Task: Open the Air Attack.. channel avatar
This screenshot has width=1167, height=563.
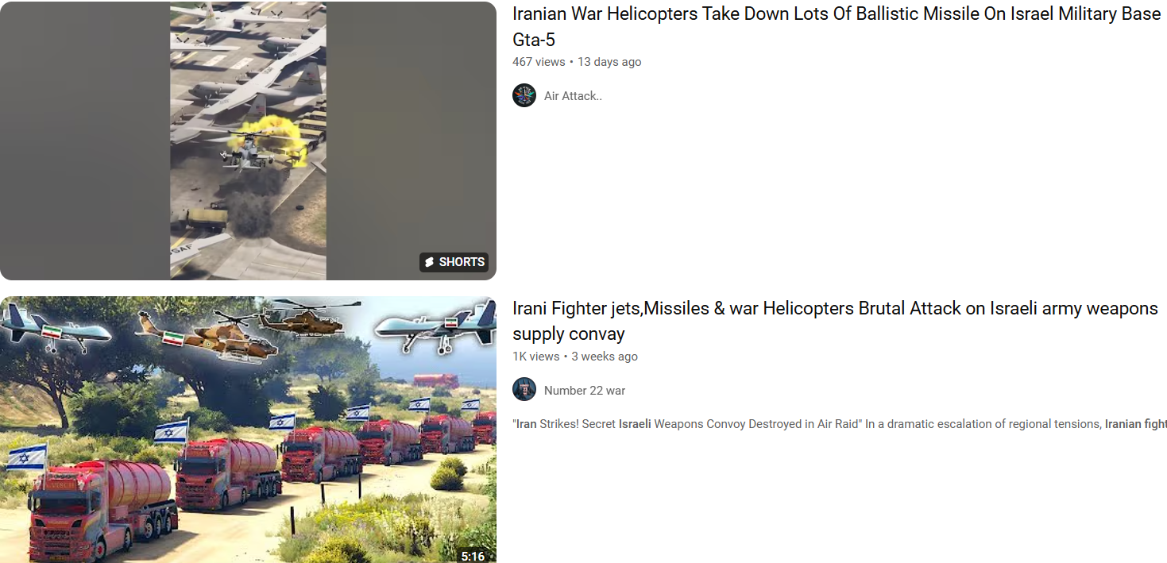Action: (524, 95)
